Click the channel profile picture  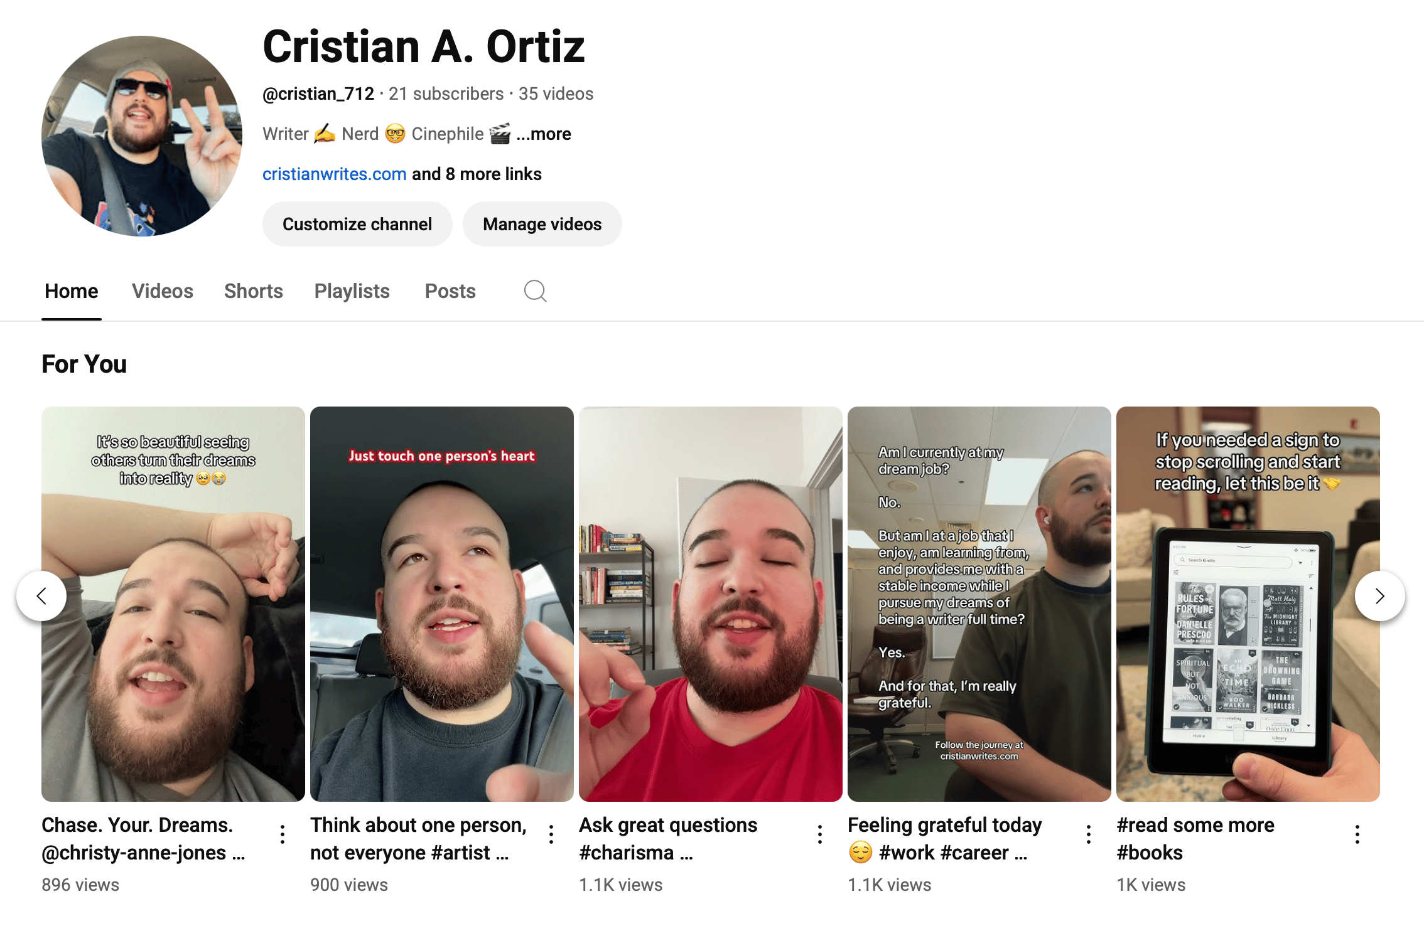[142, 136]
